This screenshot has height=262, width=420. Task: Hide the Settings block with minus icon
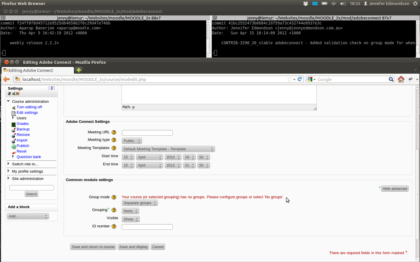pos(50,88)
